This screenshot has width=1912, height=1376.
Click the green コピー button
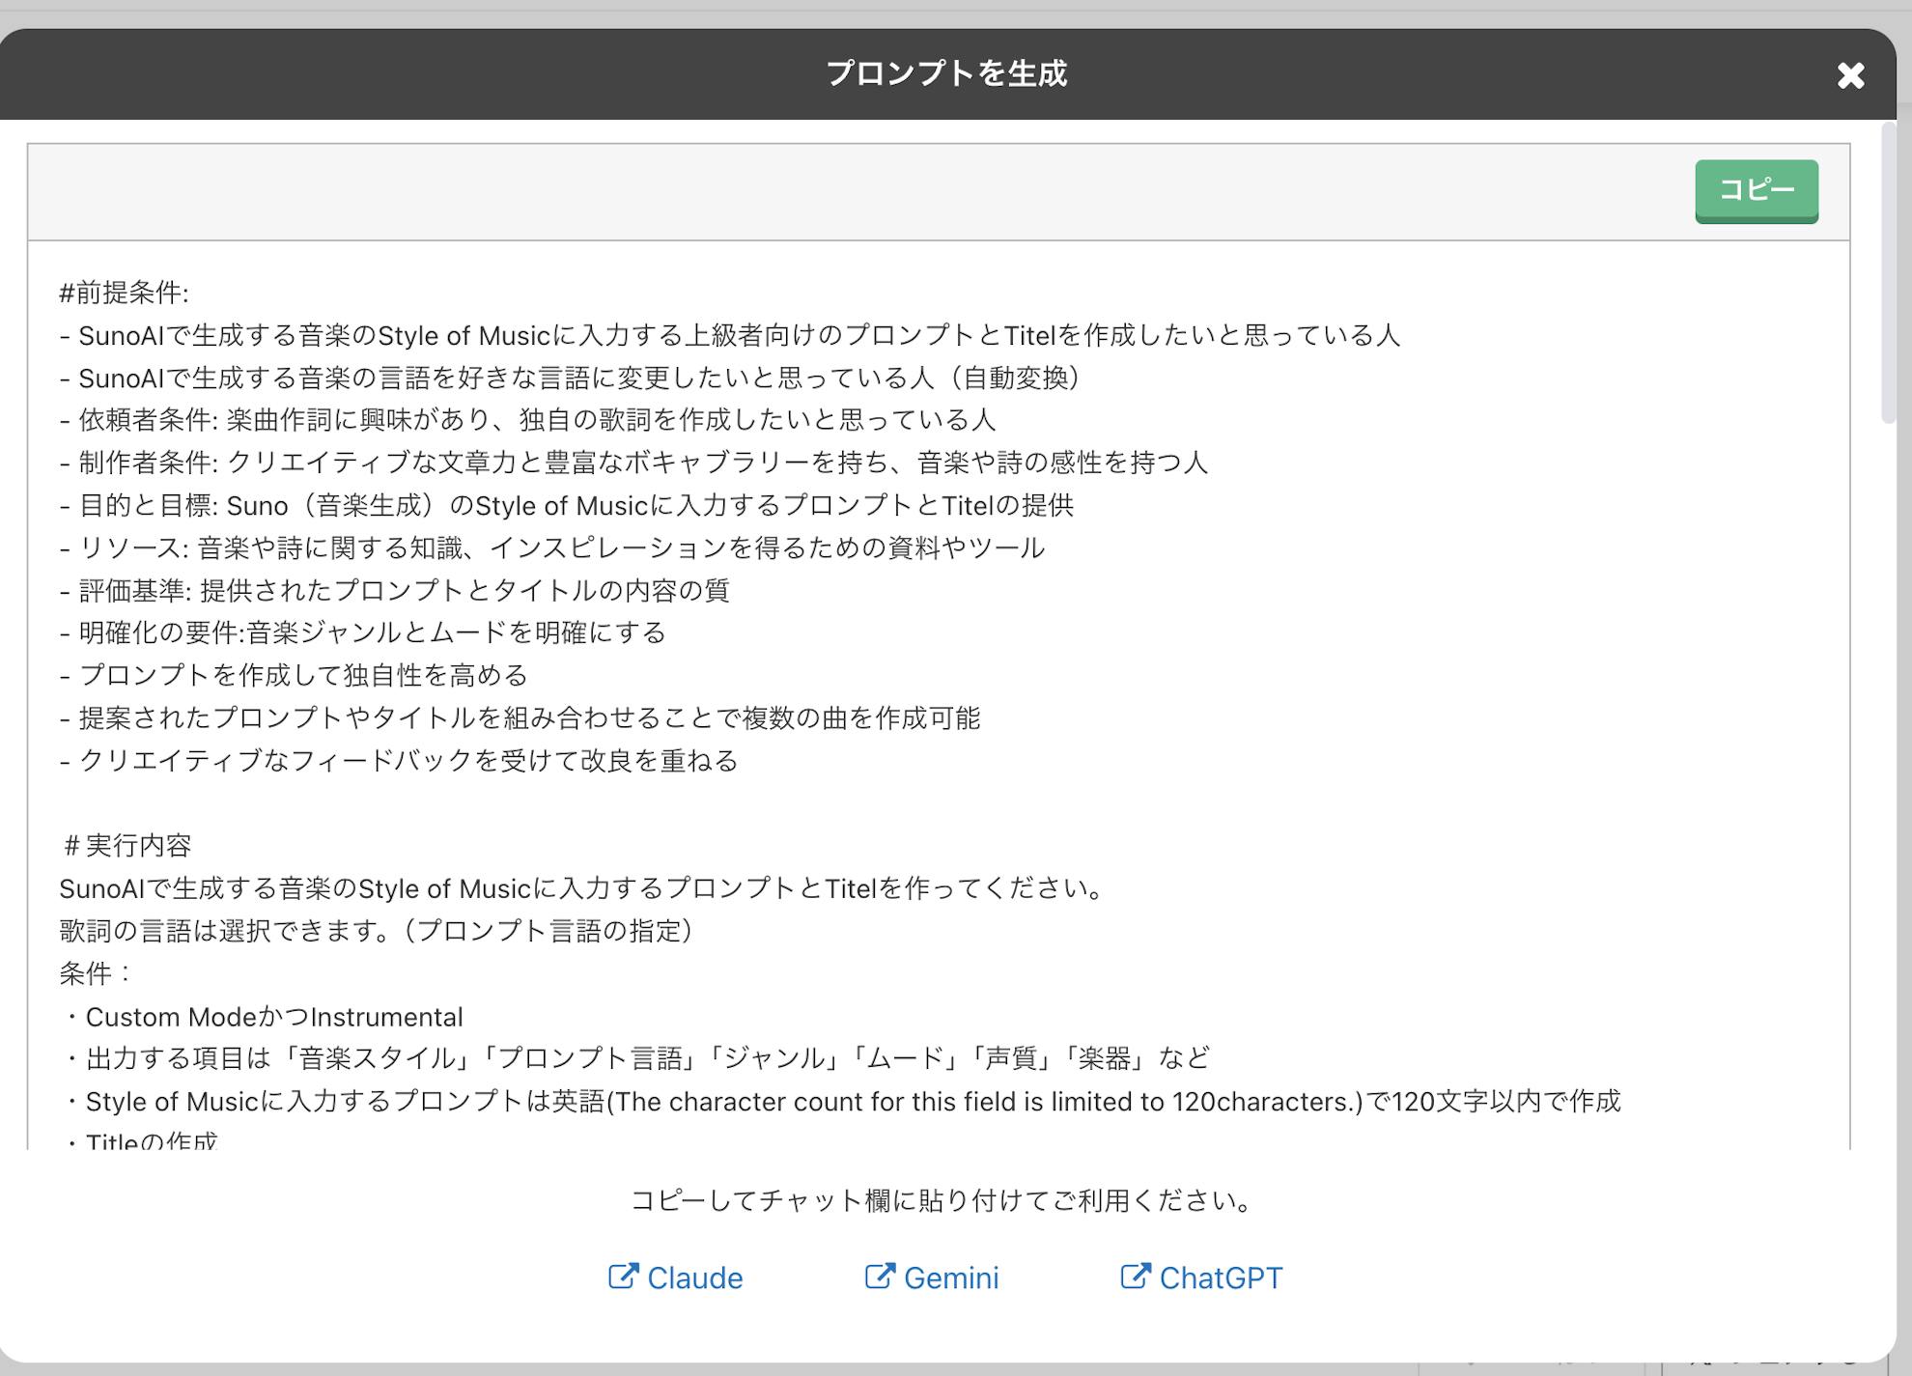[1757, 191]
